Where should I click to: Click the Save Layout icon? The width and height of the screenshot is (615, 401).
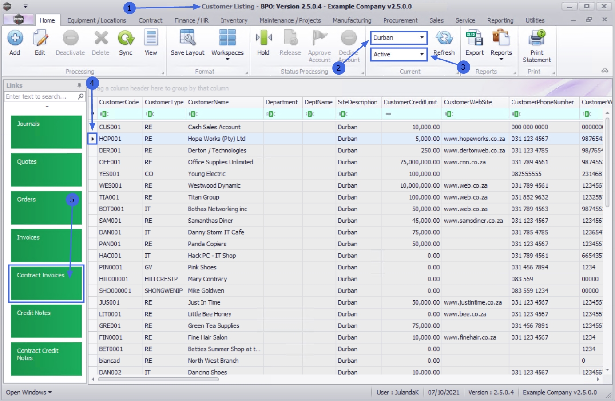coord(187,39)
